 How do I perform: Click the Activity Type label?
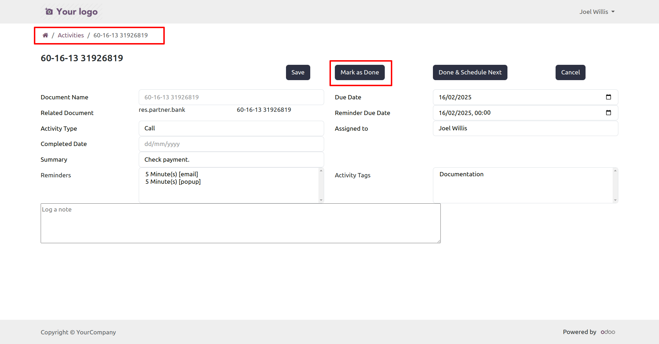coord(59,129)
